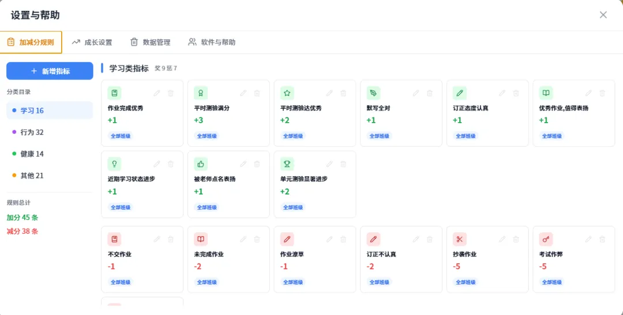623x315 pixels.
Task: Click the +3 score on 平时测验满分
Action: [198, 120]
